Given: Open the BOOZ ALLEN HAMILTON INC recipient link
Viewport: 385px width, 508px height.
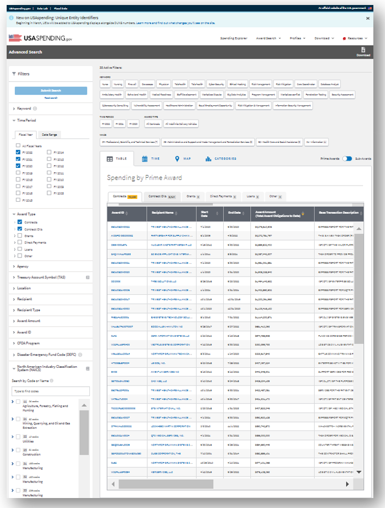Looking at the screenshot, I should click(x=167, y=327).
